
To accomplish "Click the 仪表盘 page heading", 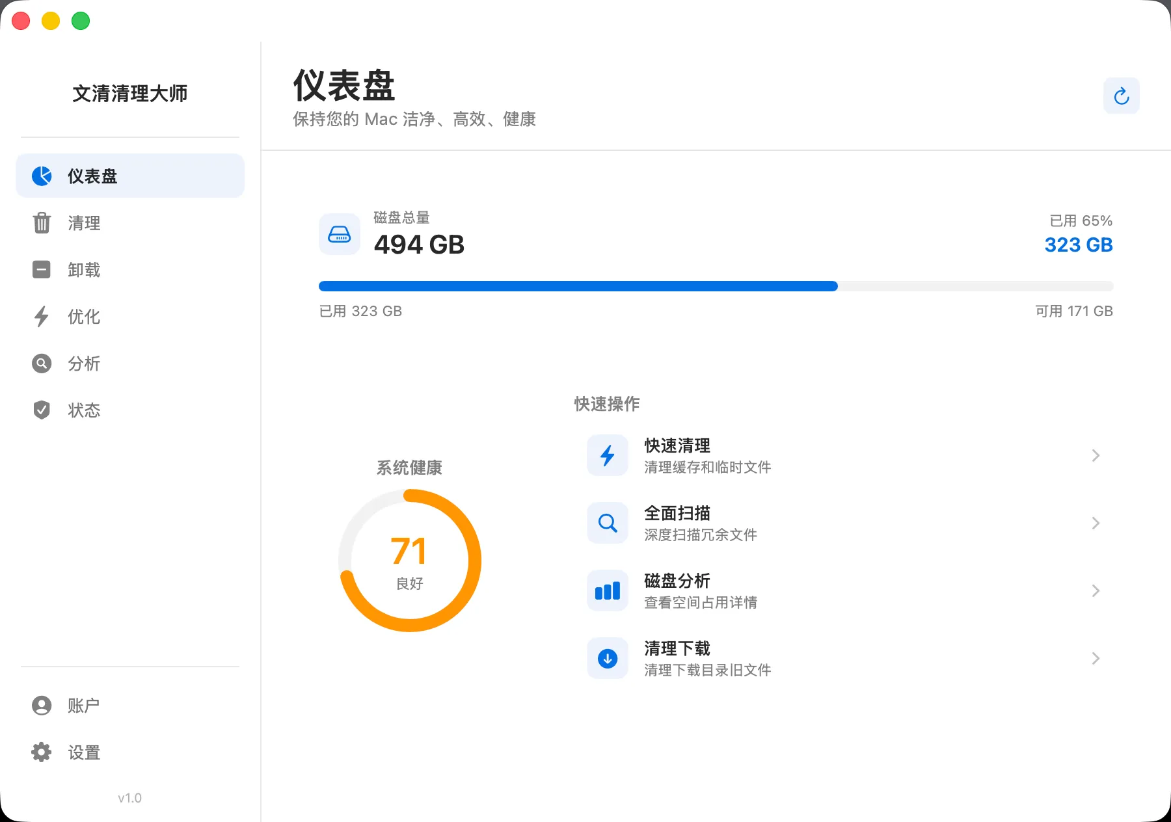I will [344, 85].
